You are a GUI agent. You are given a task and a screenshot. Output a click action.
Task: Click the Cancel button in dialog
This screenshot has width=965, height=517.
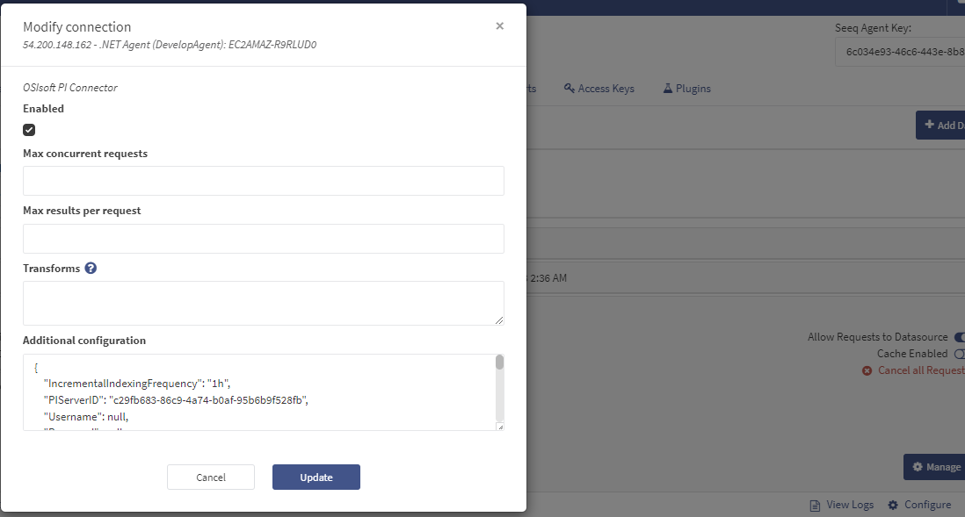tap(211, 478)
